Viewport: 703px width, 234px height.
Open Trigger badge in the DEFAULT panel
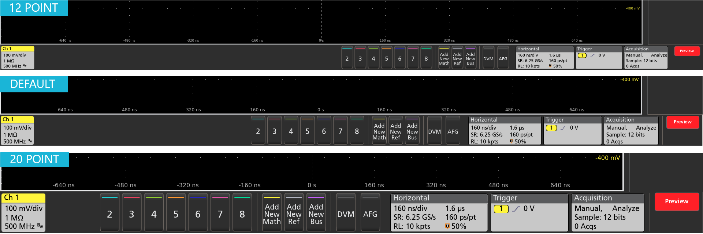tap(573, 130)
